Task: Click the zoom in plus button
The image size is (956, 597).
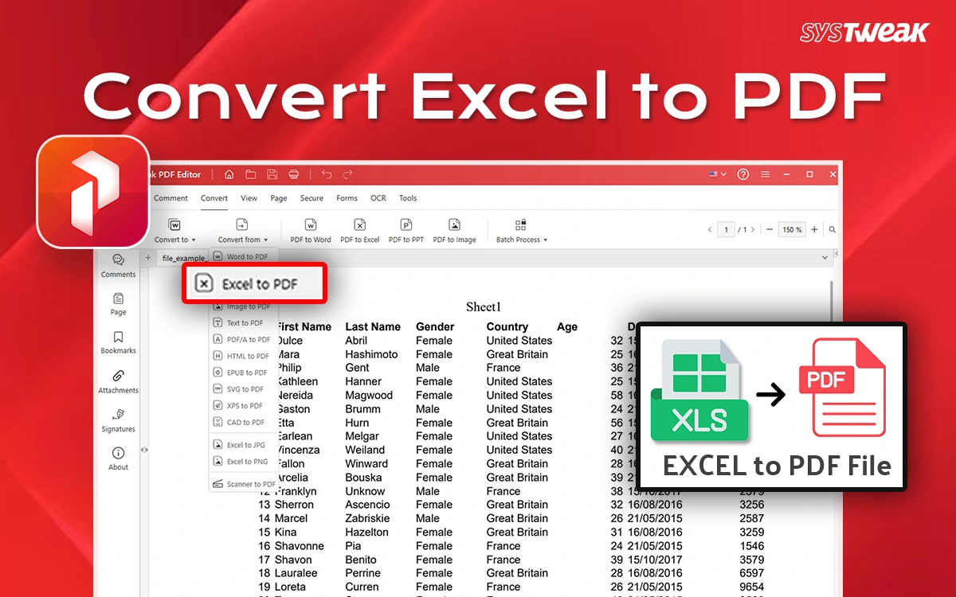Action: pyautogui.click(x=814, y=229)
